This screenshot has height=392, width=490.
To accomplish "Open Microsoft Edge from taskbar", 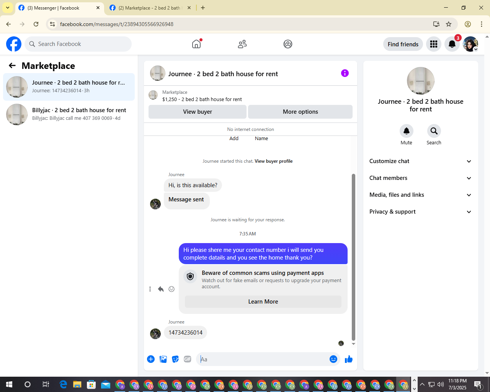I will point(63,384).
